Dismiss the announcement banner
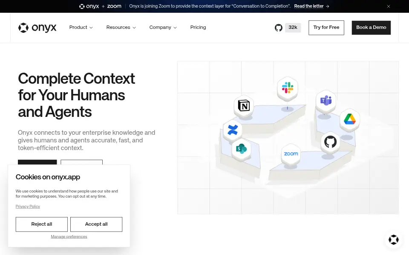The height and width of the screenshot is (255, 409). 389,6
